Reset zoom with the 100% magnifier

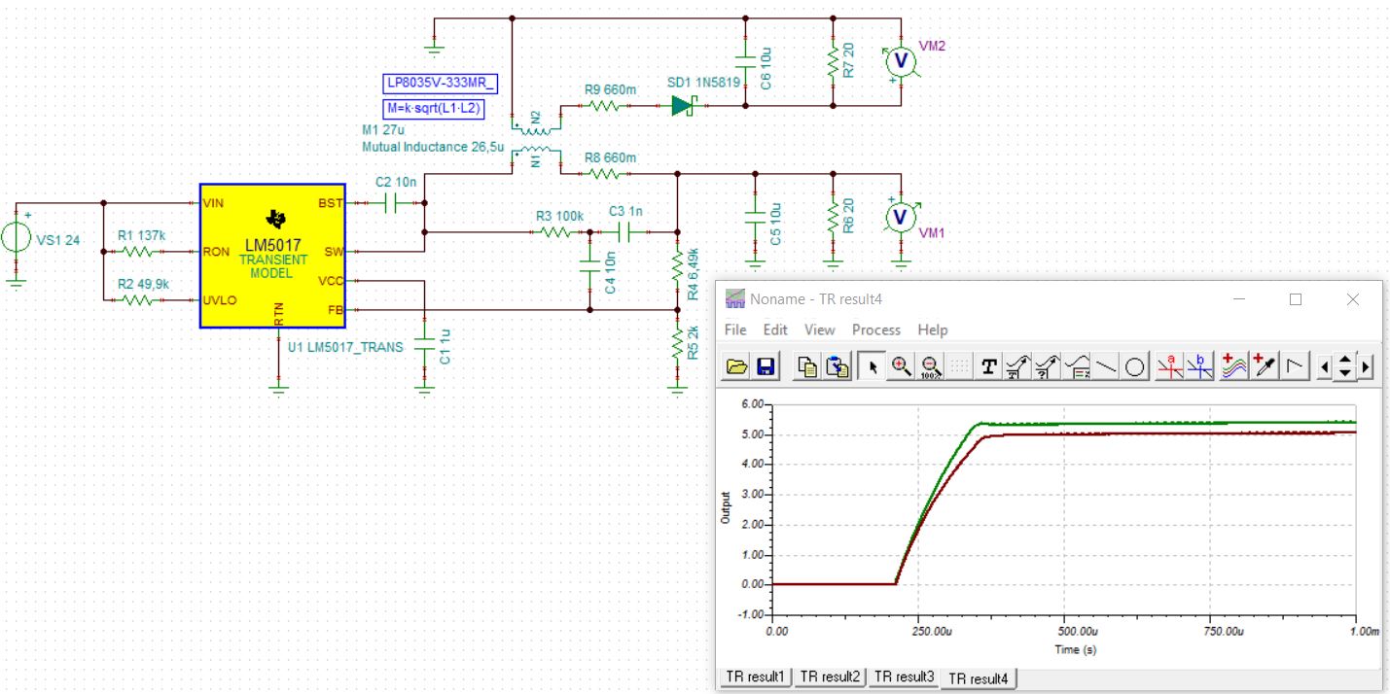click(x=931, y=366)
